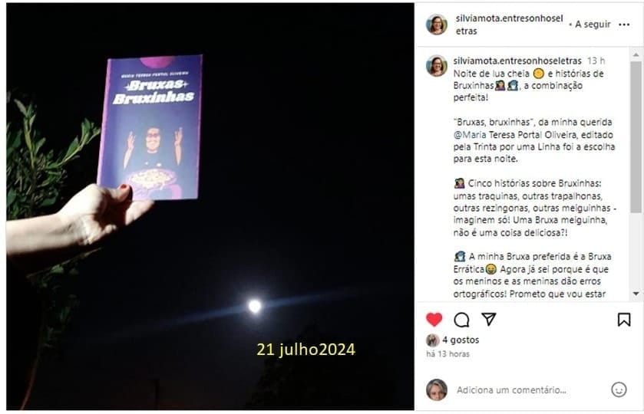Open the @Maria mention link
Screen dimensions: 644x414
470,135
